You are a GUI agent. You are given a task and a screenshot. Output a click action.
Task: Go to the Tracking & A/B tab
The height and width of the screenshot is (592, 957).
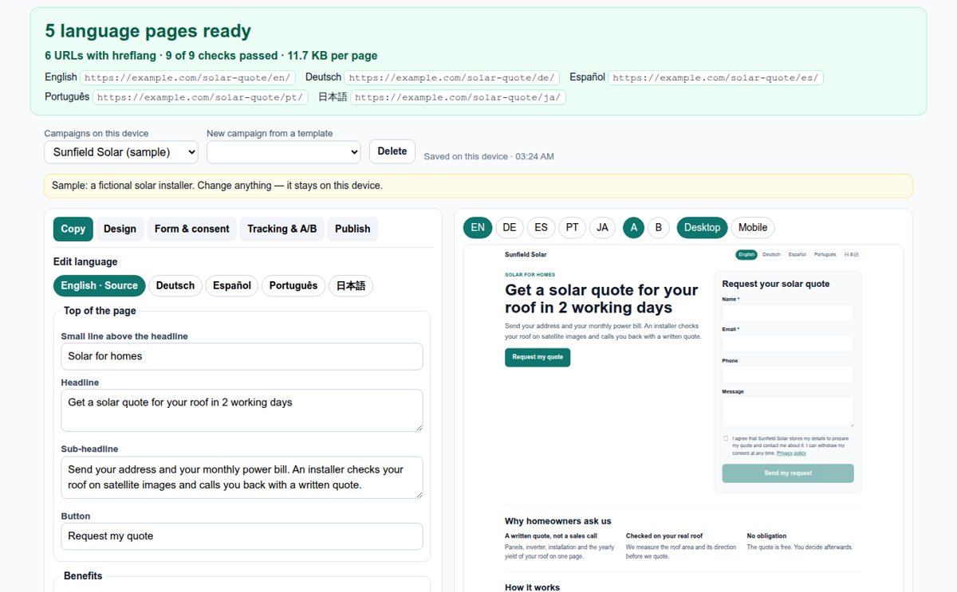(282, 229)
